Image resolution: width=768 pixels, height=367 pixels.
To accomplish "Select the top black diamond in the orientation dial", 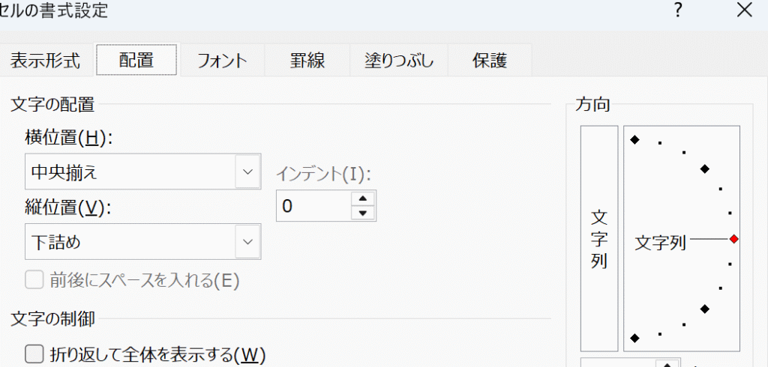I will coord(634,140).
